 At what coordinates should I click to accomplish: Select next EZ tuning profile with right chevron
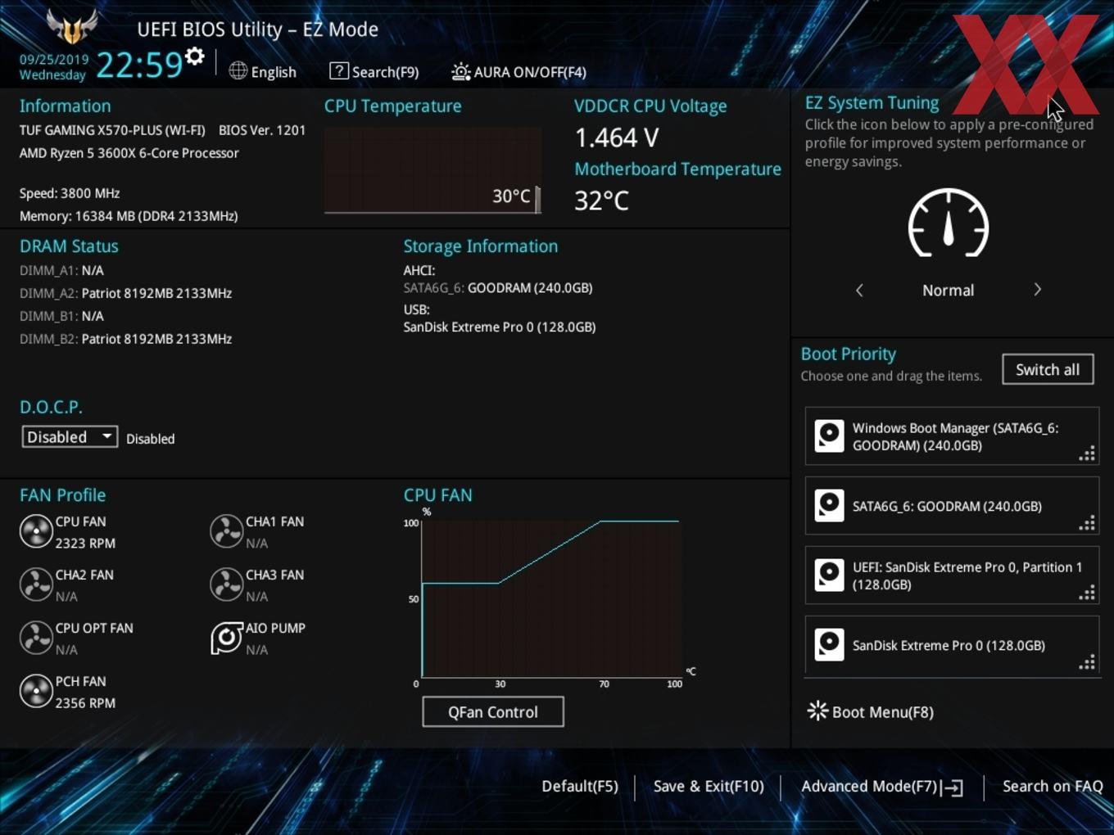pos(1037,290)
